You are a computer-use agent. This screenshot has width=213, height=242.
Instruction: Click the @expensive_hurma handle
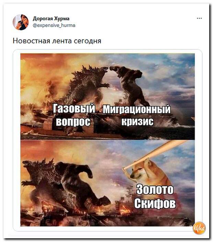(x=54, y=25)
